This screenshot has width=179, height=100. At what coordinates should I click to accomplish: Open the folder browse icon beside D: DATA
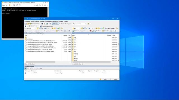point(37,28)
